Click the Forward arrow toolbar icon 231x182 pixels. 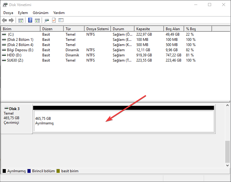11,20
